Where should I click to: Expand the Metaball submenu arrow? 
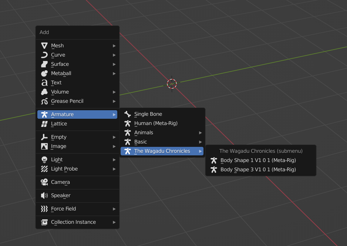click(114, 74)
